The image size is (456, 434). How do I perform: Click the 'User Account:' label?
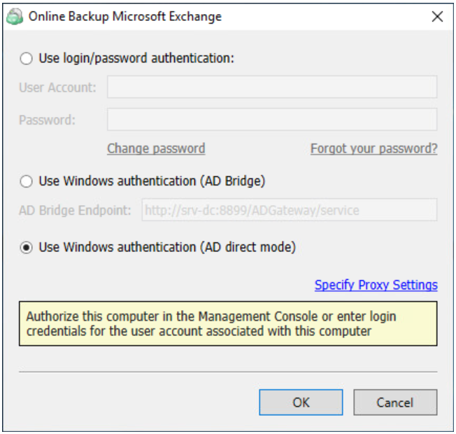pos(57,87)
